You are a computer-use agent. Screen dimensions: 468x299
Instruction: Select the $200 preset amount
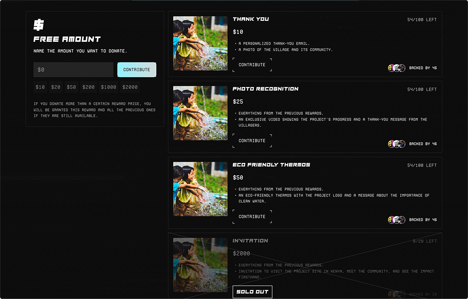coord(88,87)
